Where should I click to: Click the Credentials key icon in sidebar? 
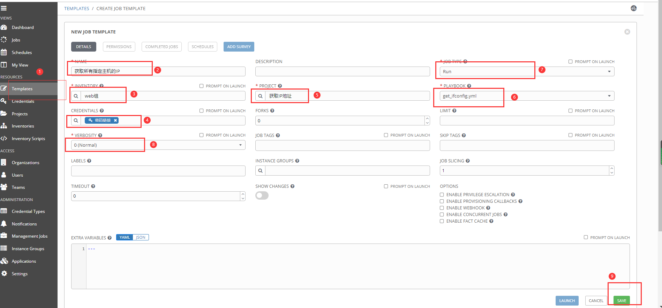pyautogui.click(x=4, y=101)
